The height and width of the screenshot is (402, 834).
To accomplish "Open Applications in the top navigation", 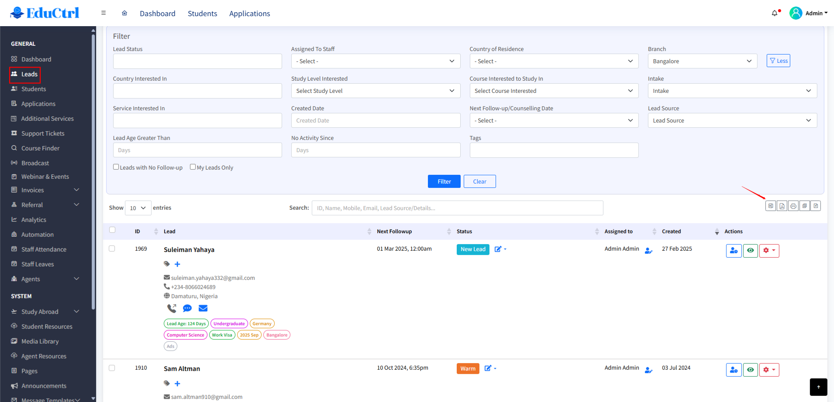I will click(x=249, y=14).
